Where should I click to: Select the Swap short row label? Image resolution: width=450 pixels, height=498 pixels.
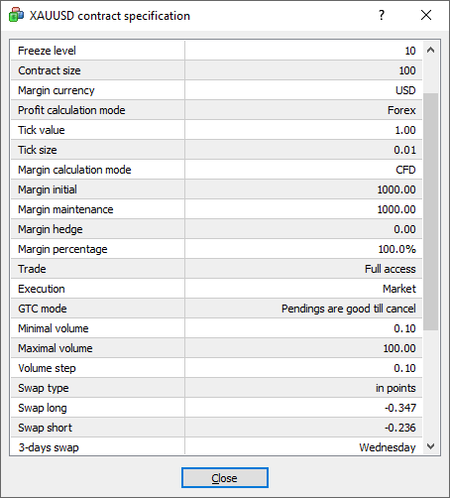point(45,428)
